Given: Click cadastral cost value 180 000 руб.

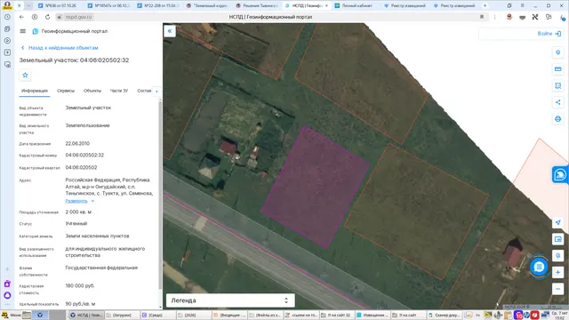Looking at the screenshot, I should pos(80,286).
